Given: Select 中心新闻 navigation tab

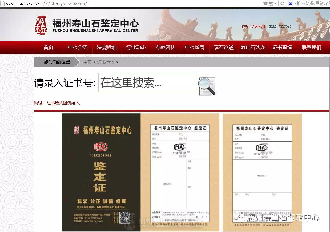Looking at the screenshot, I should tap(195, 48).
